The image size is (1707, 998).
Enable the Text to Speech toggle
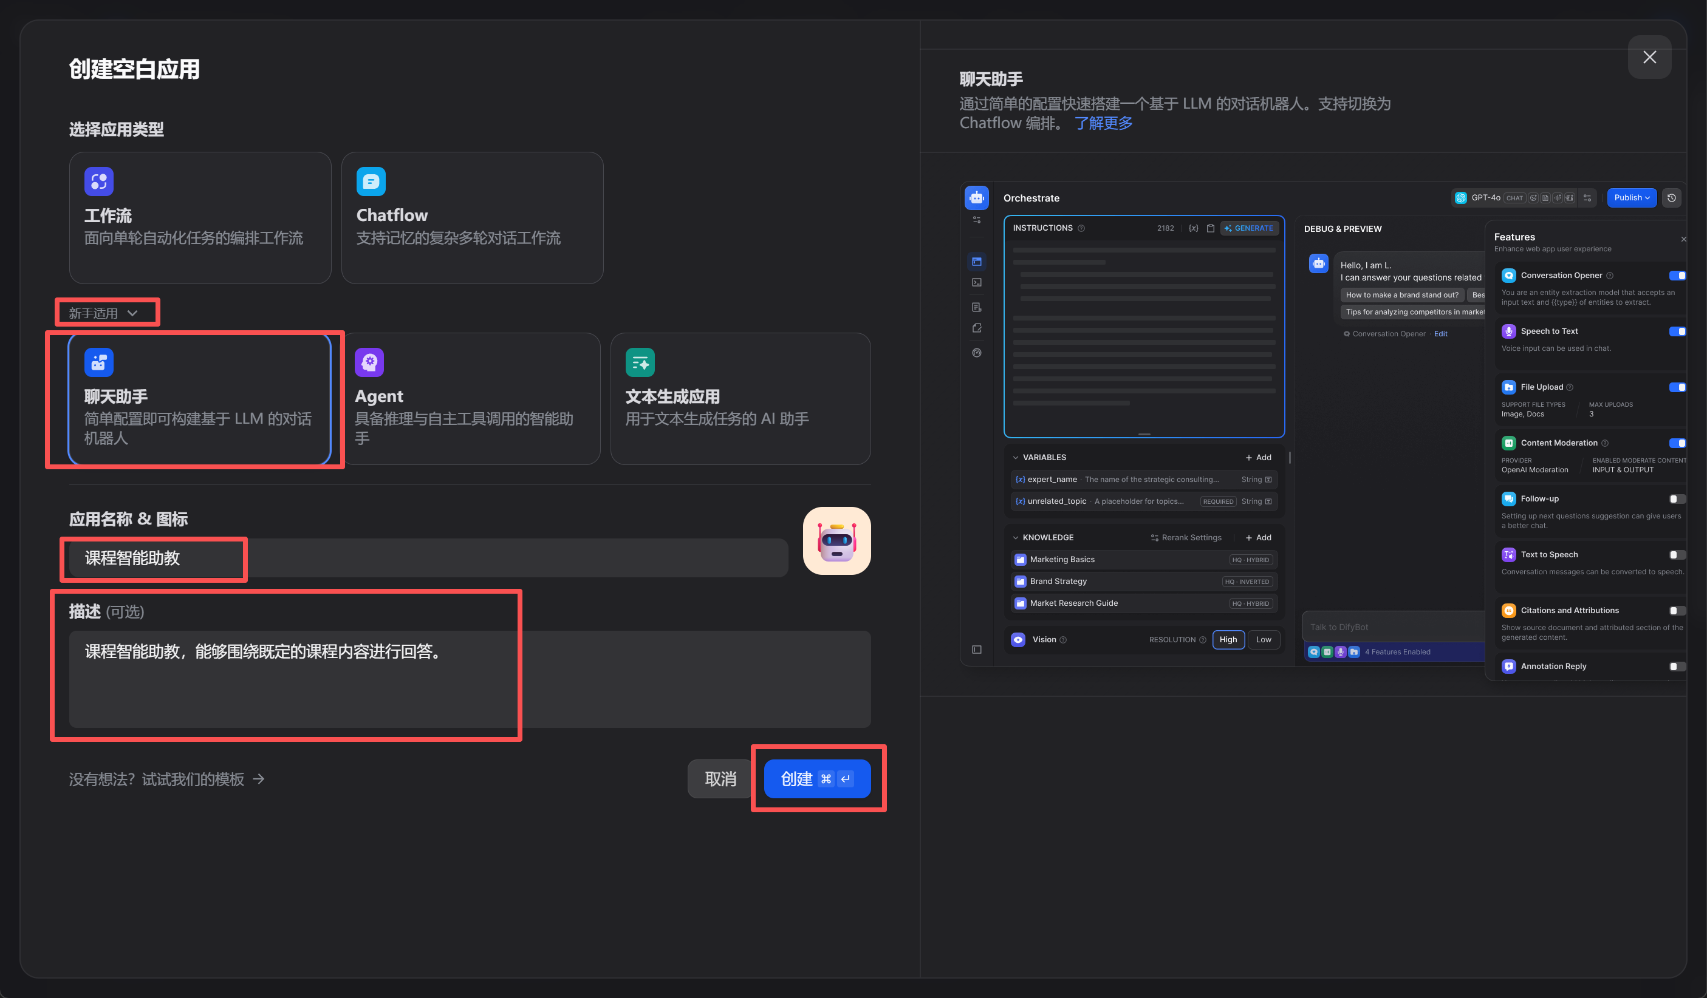coord(1677,554)
